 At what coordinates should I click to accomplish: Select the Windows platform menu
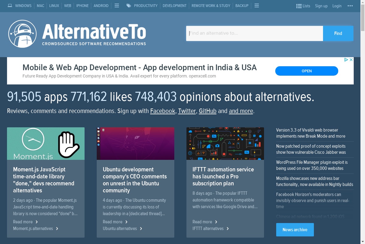click(23, 6)
